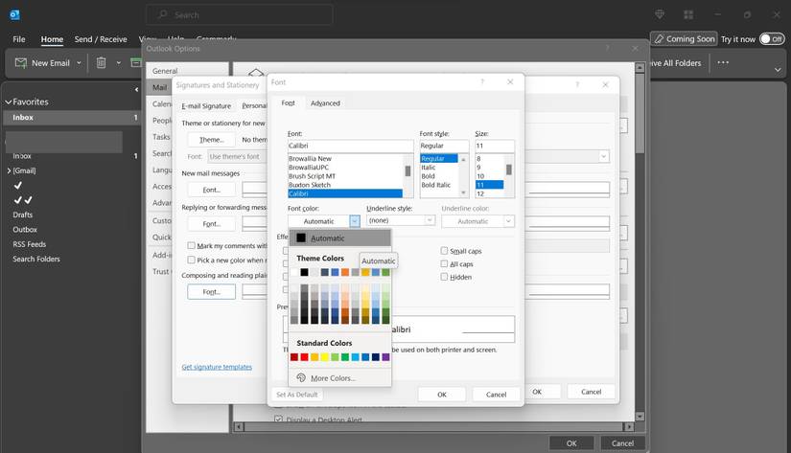This screenshot has width=791, height=453.
Task: Open the three-dots more commands menu
Action: tap(723, 62)
